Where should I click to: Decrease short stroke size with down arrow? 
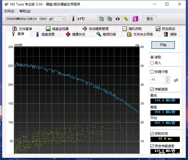tap(168, 81)
